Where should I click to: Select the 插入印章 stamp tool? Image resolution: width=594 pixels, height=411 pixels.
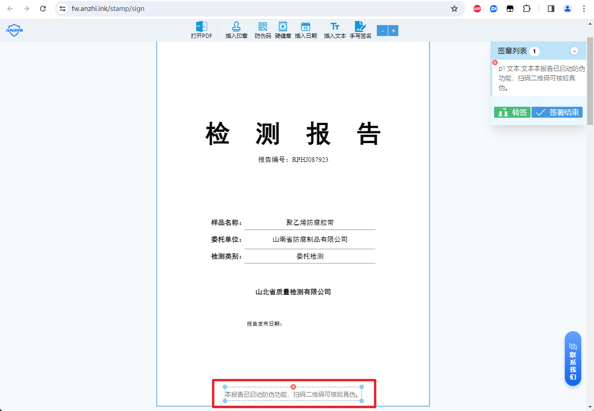[237, 30]
